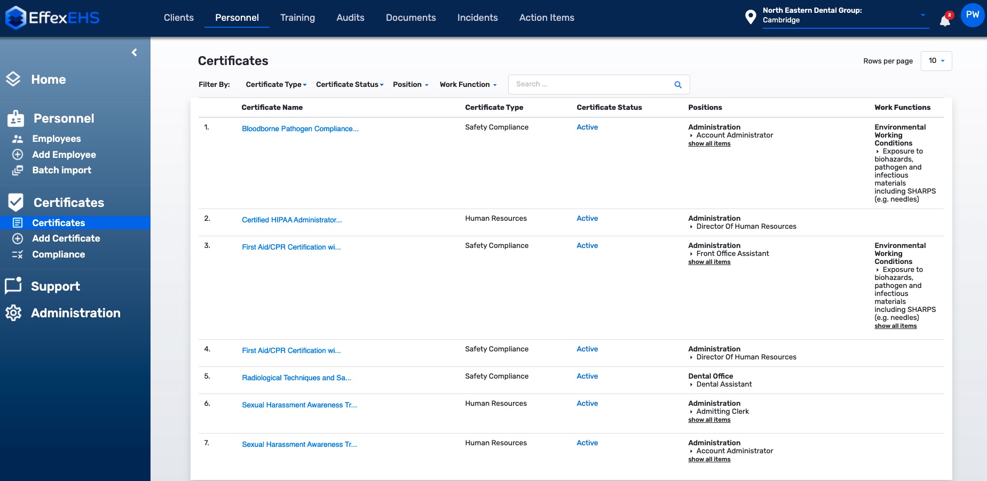Click the Support chat icon
Viewport: 987px width, 481px height.
[x=13, y=286]
